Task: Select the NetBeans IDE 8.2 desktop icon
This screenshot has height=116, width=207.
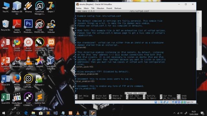Action: pos(17,8)
